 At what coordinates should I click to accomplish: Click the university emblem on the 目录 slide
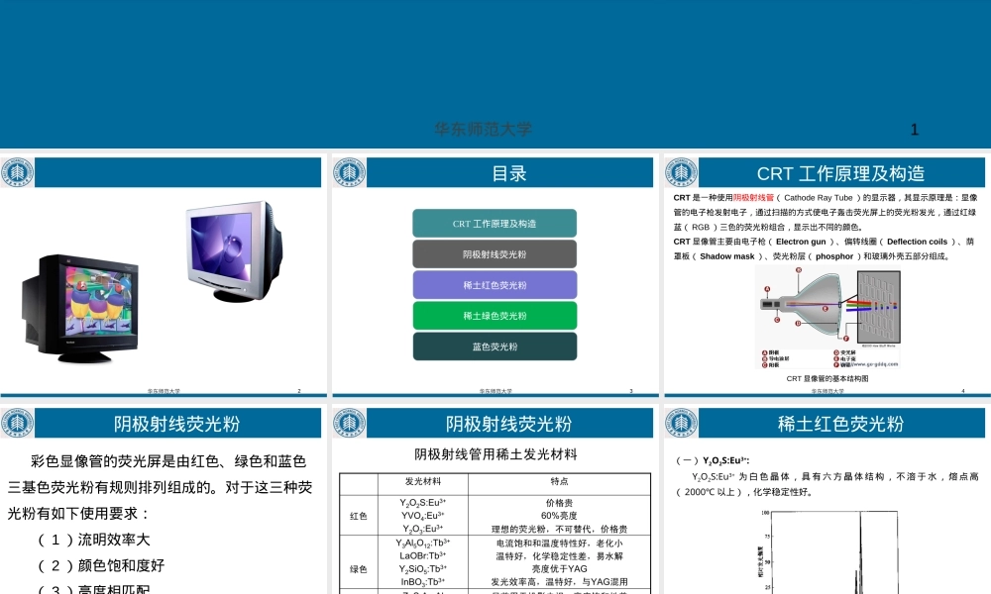coord(349,172)
